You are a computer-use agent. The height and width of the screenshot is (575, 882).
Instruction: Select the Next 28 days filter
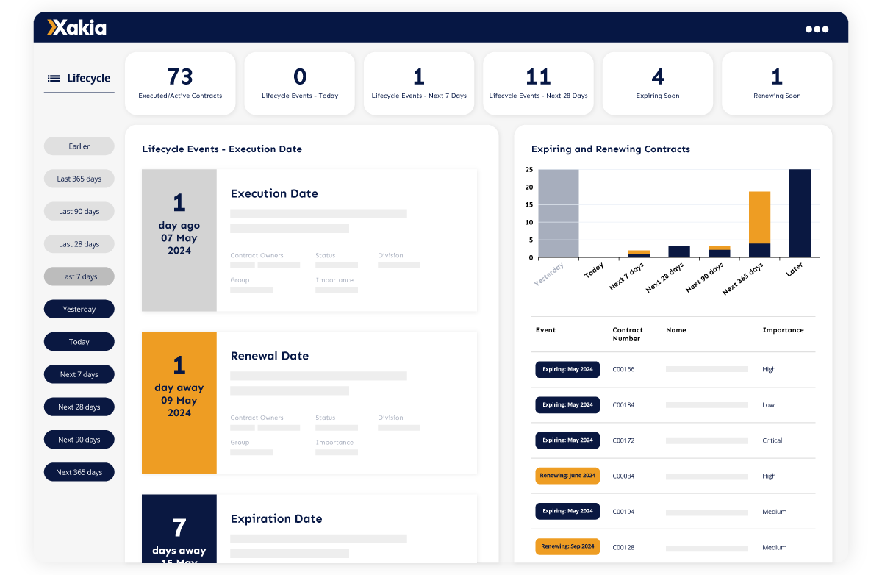tap(79, 407)
